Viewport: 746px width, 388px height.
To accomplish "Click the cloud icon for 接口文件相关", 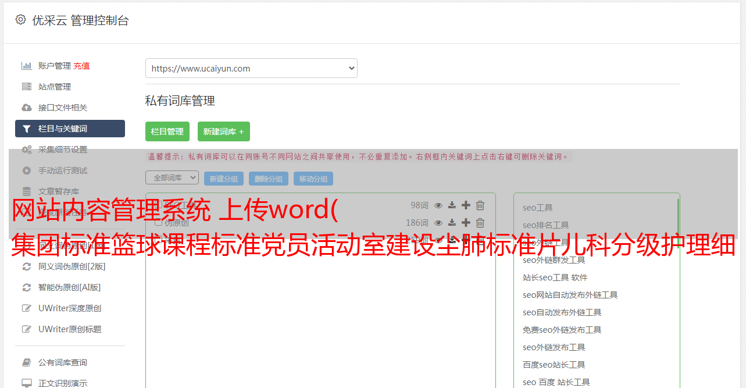I will (x=27, y=108).
